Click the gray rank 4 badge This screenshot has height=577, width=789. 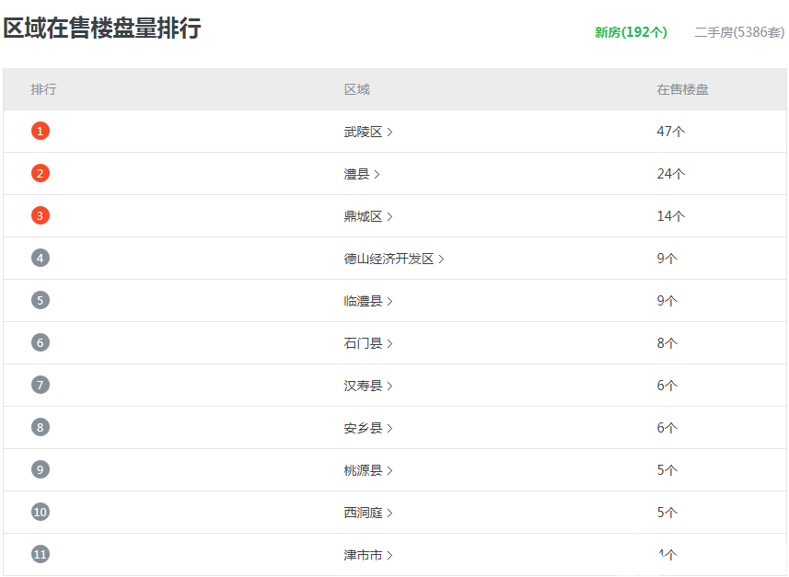(x=40, y=258)
